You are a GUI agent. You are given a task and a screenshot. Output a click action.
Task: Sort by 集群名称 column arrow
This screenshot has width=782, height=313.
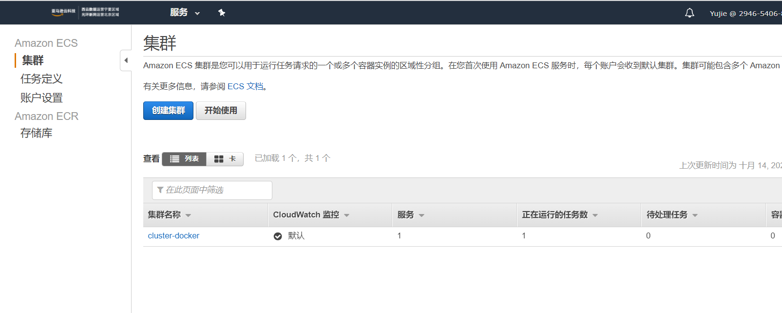[x=188, y=215]
